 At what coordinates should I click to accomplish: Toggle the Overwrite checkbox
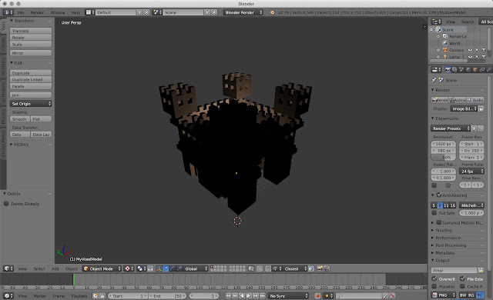coord(434,278)
